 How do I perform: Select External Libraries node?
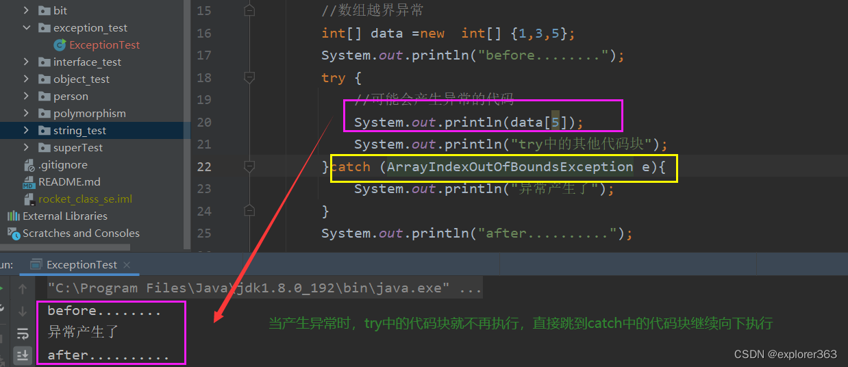(x=65, y=216)
